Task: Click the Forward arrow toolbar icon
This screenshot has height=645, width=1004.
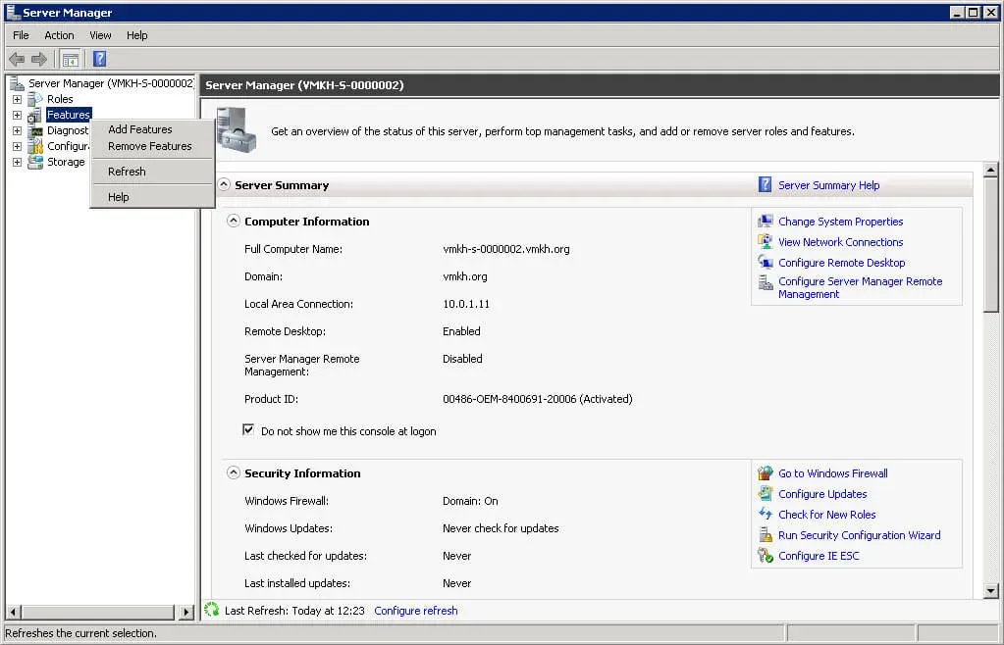Action: [39, 60]
